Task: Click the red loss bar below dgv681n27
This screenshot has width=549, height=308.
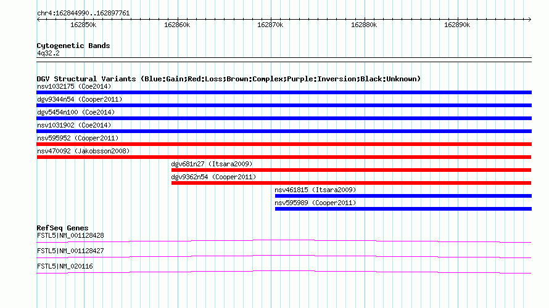Action: coord(351,170)
